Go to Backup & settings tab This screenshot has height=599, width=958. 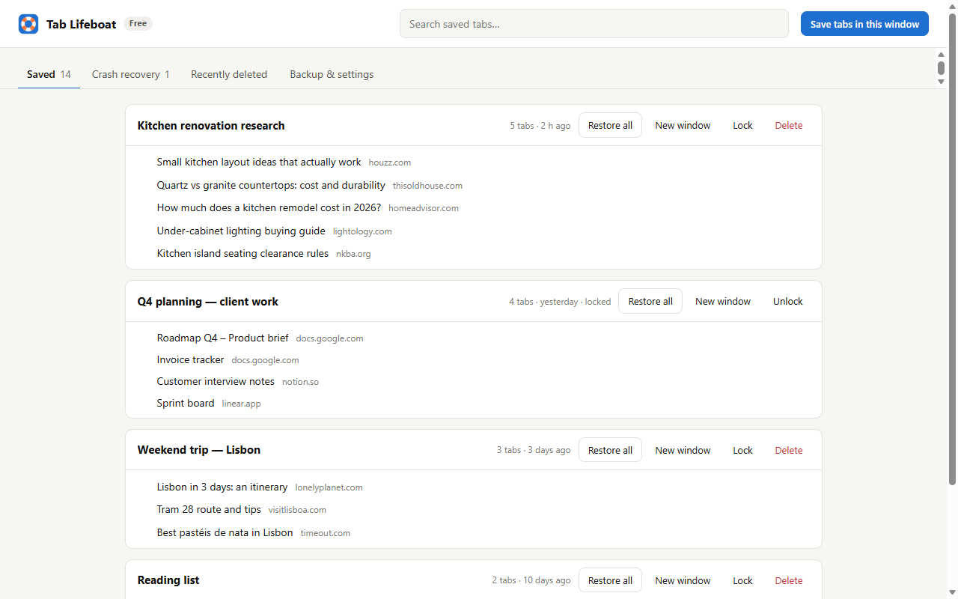(x=332, y=74)
